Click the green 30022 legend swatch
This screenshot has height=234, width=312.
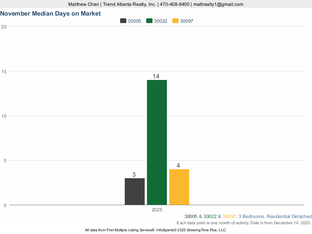coord(149,21)
